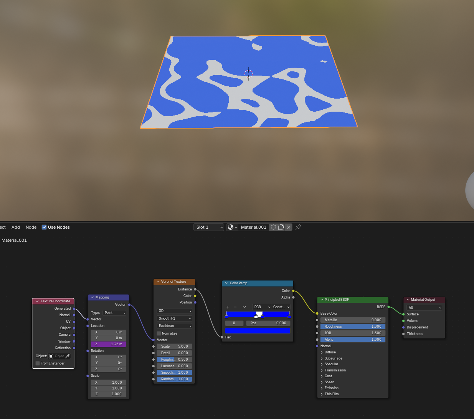Open the Add menu
Screen dimensions: 474x419
pos(16,227)
